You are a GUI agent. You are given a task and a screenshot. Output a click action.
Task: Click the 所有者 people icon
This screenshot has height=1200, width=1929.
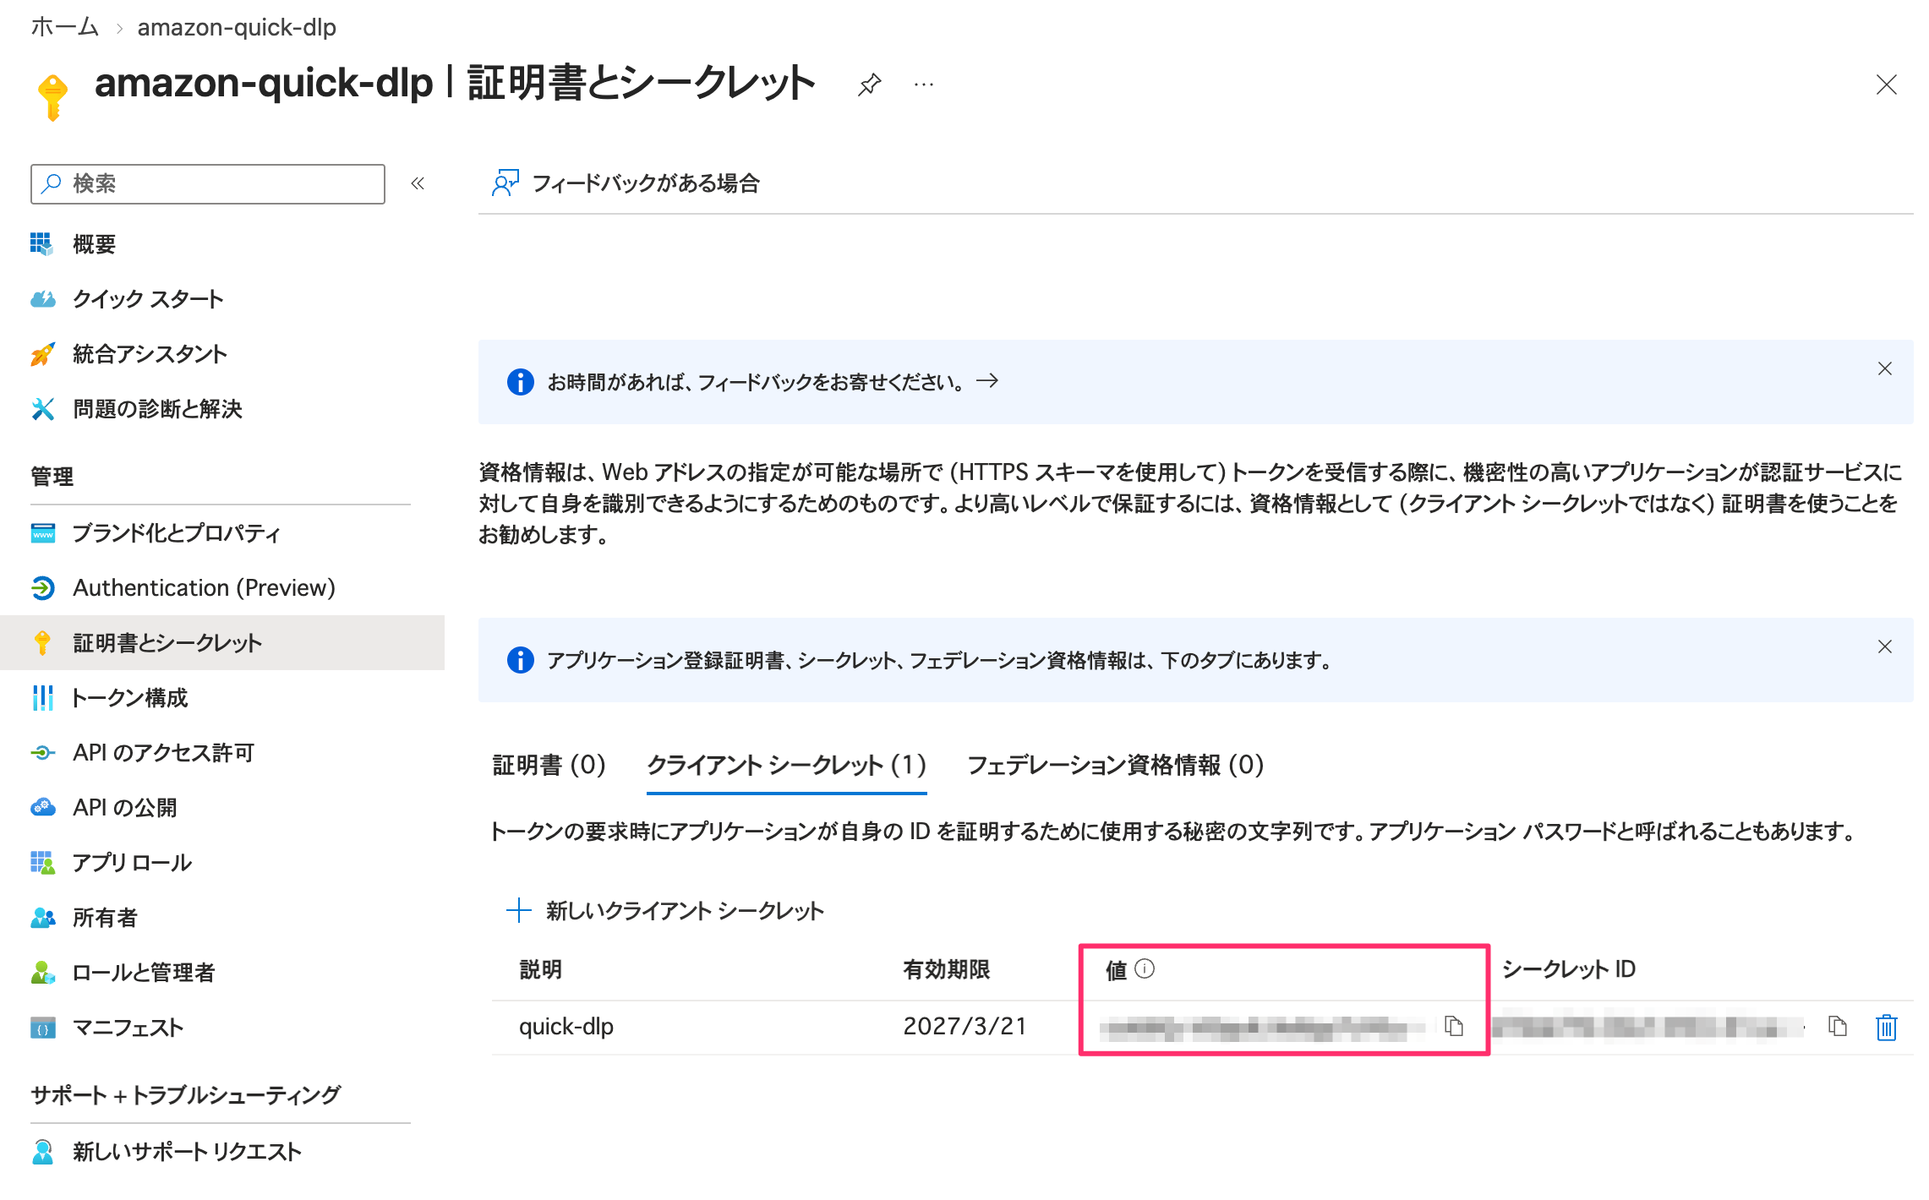pyautogui.click(x=42, y=918)
